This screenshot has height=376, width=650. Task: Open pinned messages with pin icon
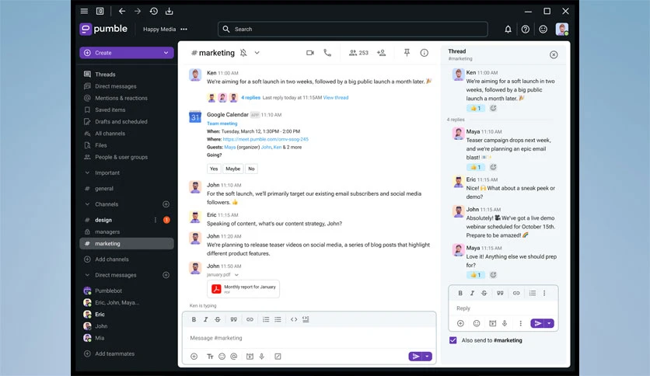pos(407,53)
